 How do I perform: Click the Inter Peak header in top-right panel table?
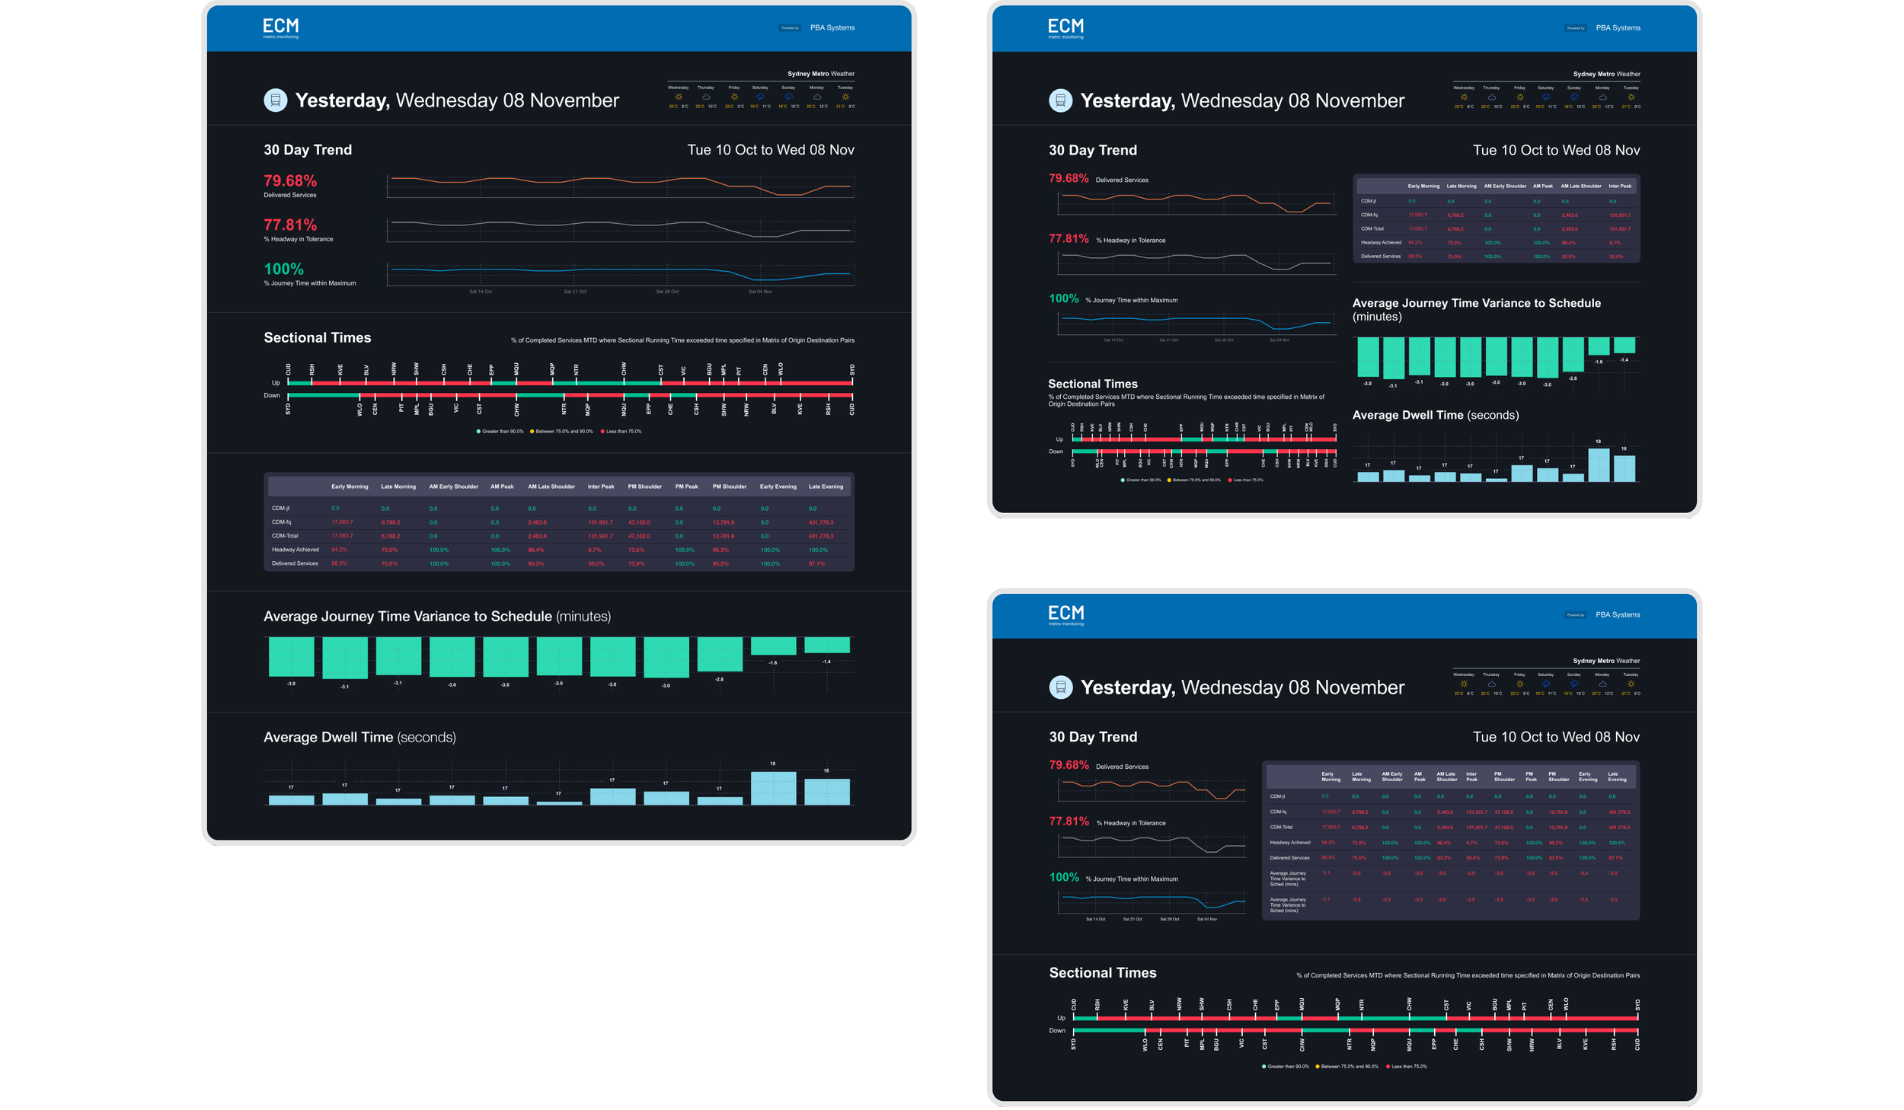tap(1619, 186)
